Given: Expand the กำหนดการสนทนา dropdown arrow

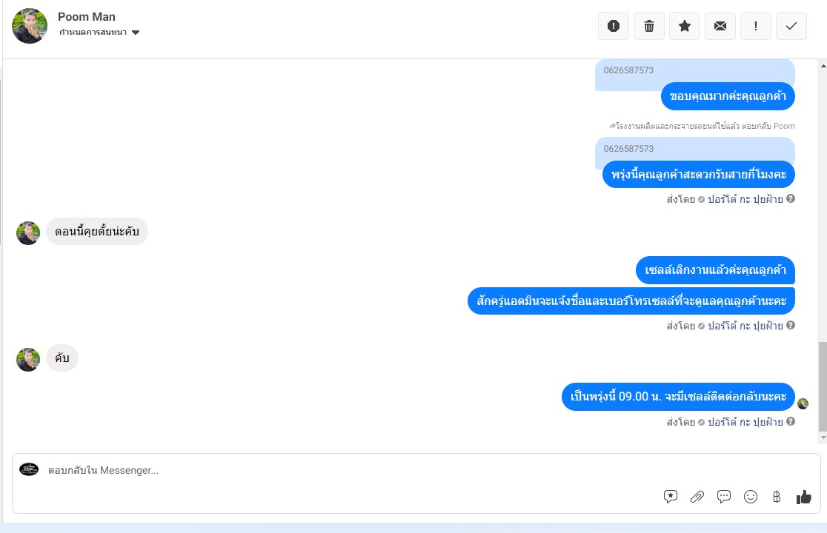Looking at the screenshot, I should (136, 33).
